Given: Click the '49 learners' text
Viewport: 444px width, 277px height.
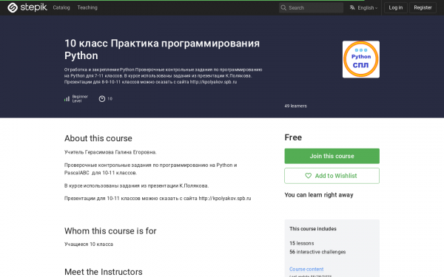Looking at the screenshot, I should [295, 106].
